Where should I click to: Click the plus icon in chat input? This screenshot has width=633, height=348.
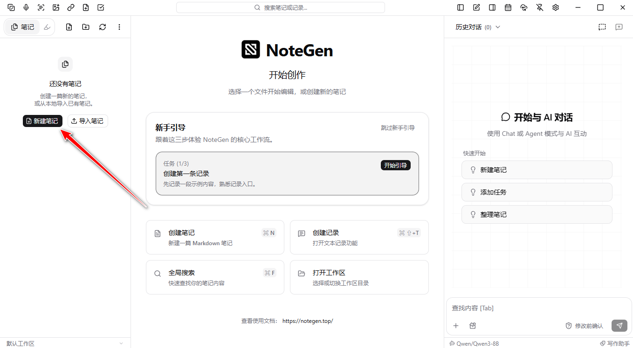456,326
